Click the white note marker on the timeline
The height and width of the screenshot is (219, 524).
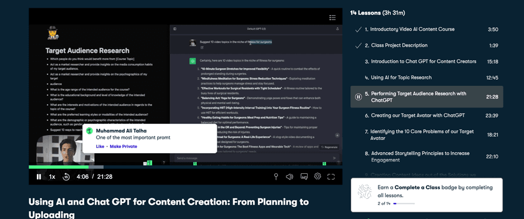[145, 164]
